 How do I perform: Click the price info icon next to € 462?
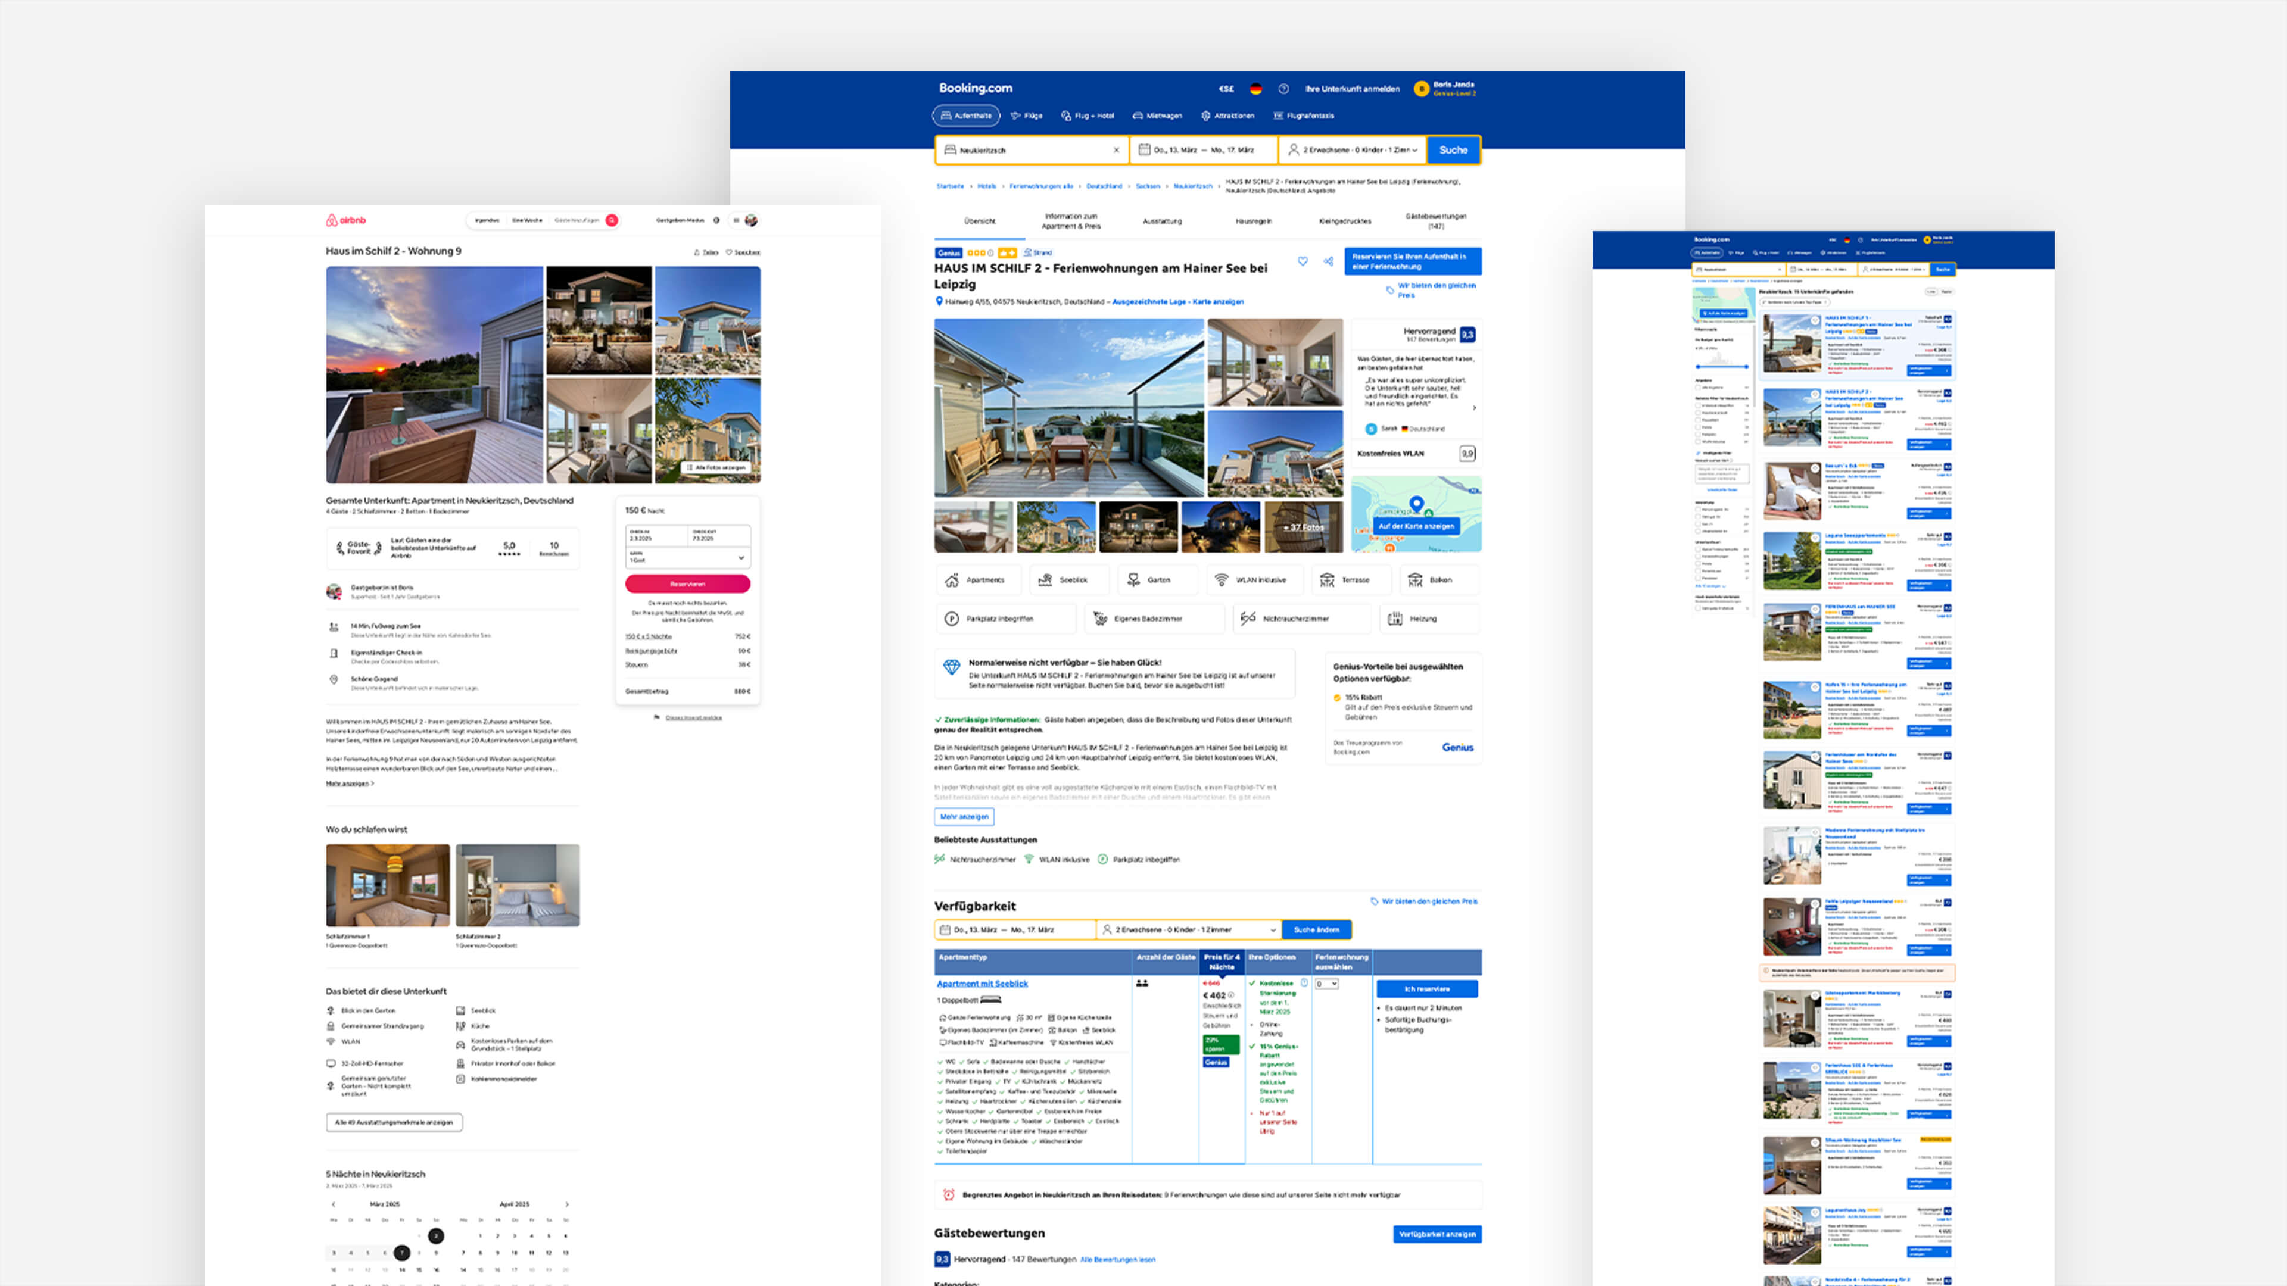click(x=1232, y=995)
